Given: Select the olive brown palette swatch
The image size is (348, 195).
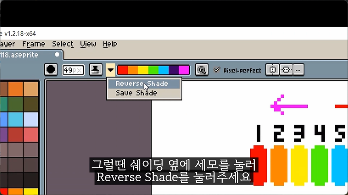Looking at the screenshot, I should (x=31, y=104).
